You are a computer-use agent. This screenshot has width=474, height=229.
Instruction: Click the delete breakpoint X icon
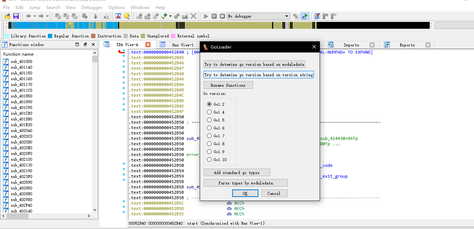coord(334,16)
